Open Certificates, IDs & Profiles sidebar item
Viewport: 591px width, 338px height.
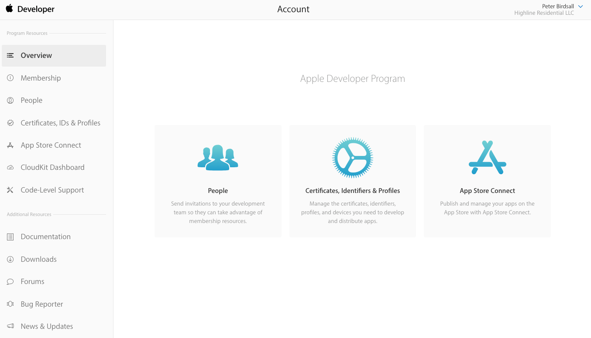(x=54, y=123)
